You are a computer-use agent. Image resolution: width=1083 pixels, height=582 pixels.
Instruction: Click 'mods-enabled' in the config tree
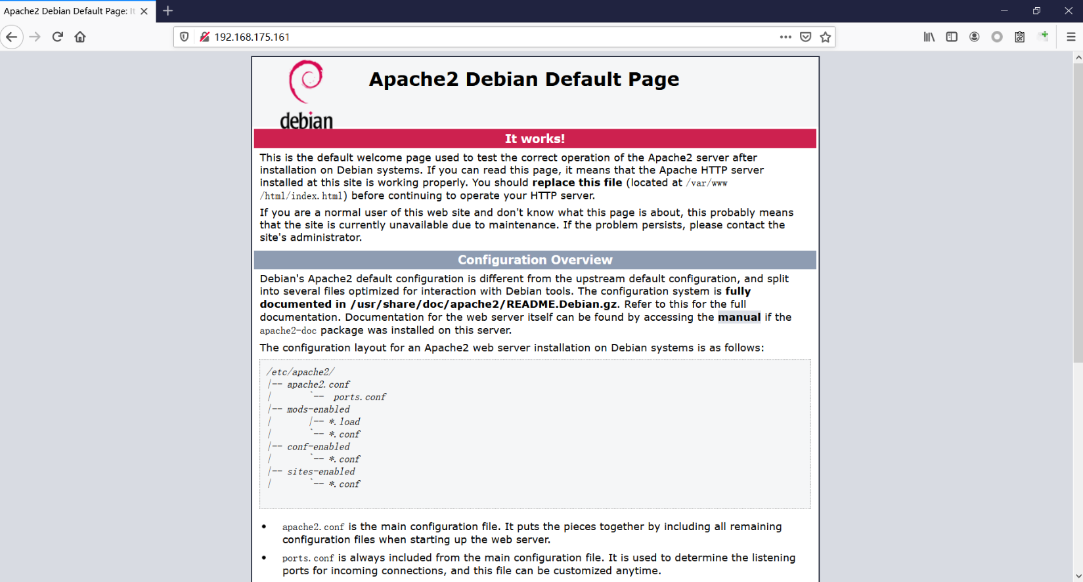click(x=319, y=409)
